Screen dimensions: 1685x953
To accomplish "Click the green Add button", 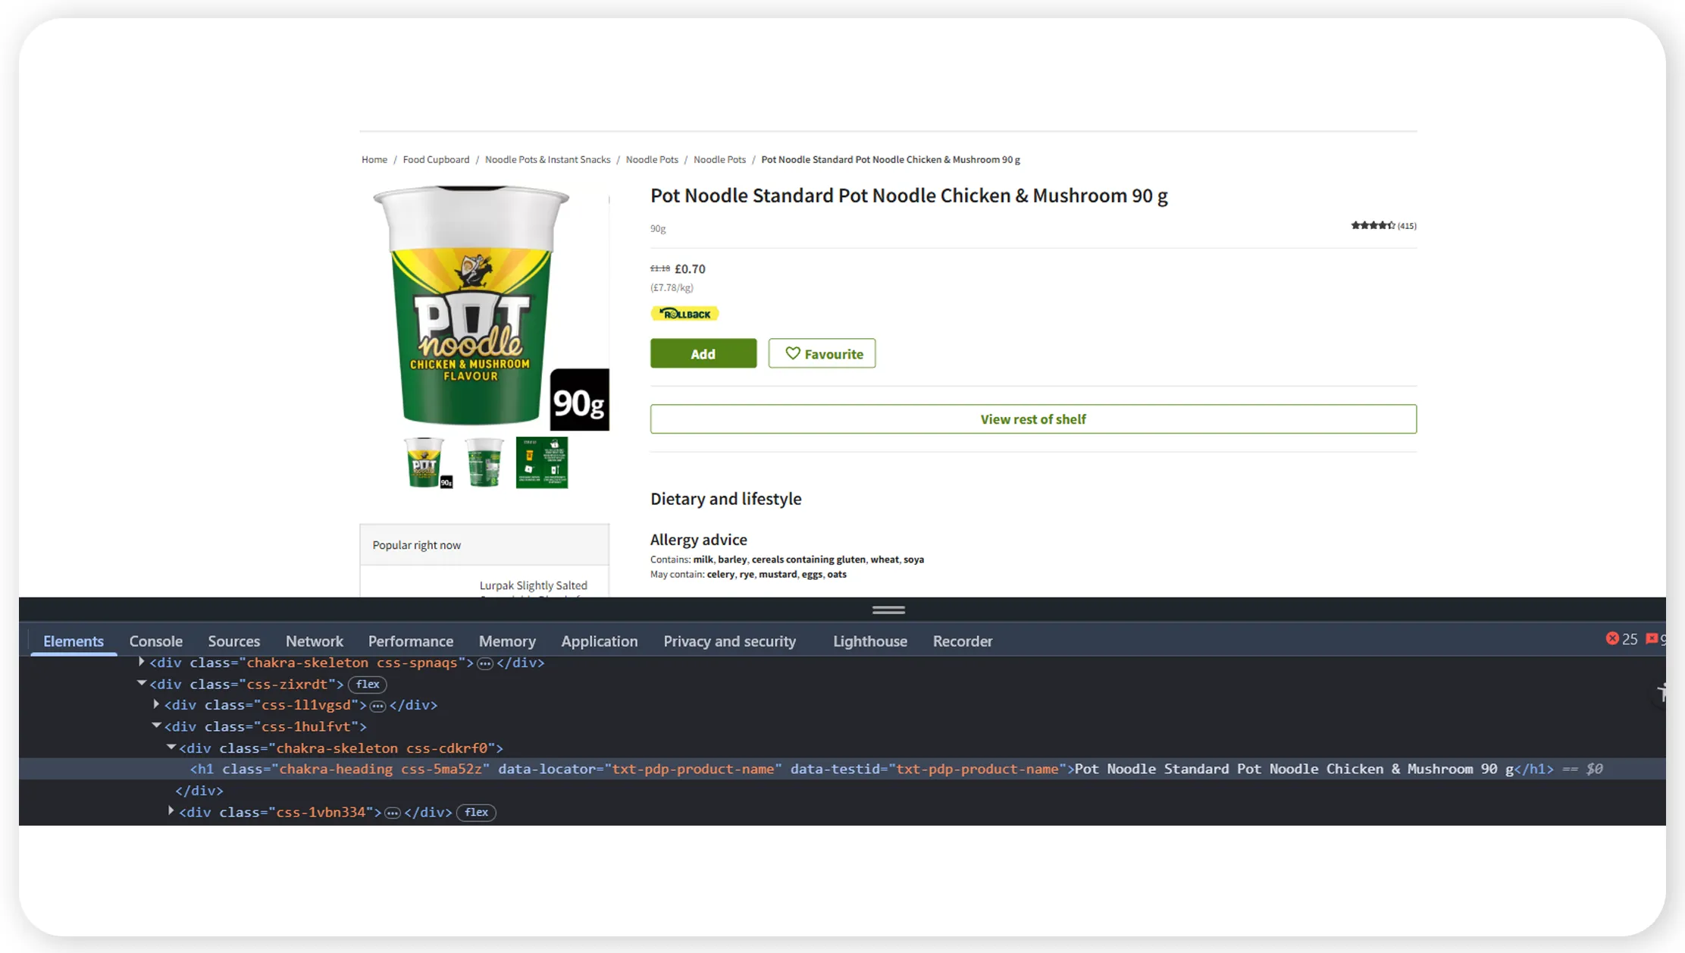I will point(703,353).
